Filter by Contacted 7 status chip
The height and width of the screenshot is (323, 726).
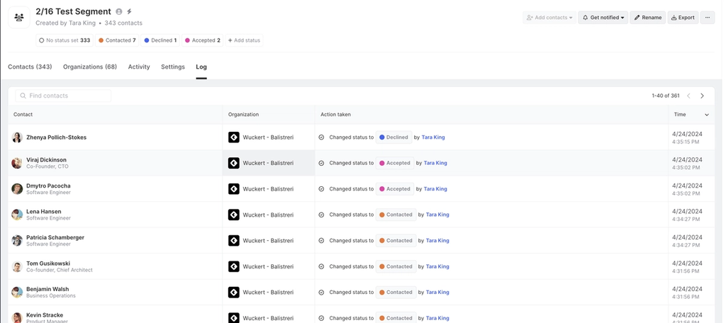[117, 40]
